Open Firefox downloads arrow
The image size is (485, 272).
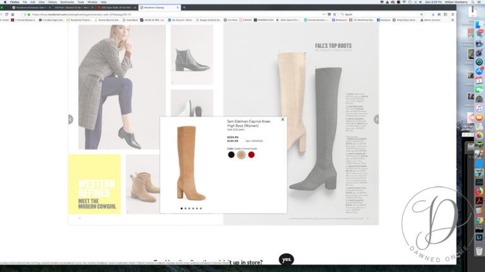point(433,14)
